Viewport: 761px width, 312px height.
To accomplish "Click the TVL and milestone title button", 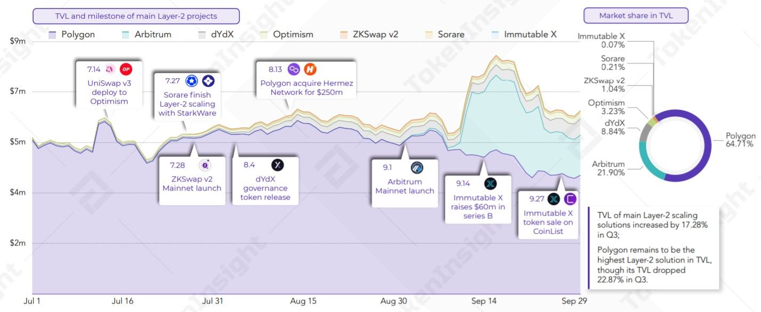I will click(136, 16).
